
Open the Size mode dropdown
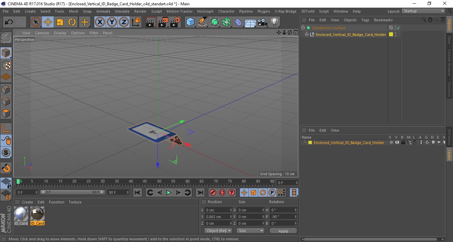click(250, 231)
